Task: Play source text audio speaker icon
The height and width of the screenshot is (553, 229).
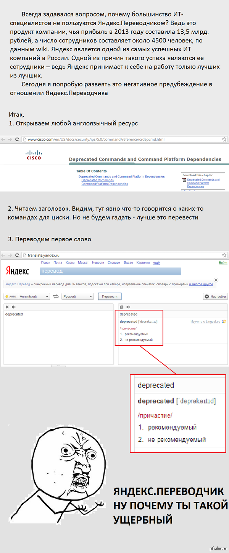Action: coord(14,307)
